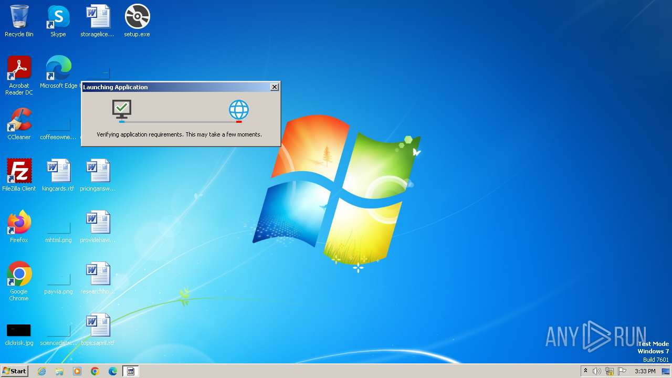Viewport: 672px width, 378px height.
Task: Select the providehavi... Word document
Action: (98, 227)
